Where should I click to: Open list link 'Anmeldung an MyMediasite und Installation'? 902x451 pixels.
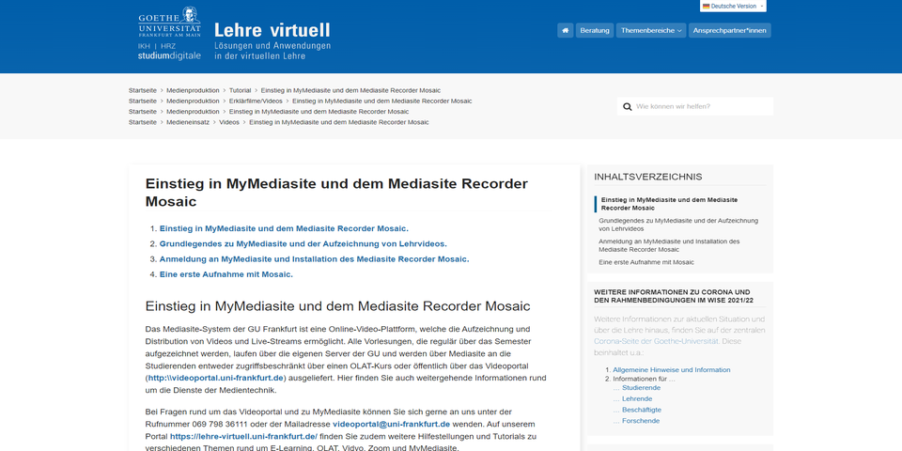[314, 259]
